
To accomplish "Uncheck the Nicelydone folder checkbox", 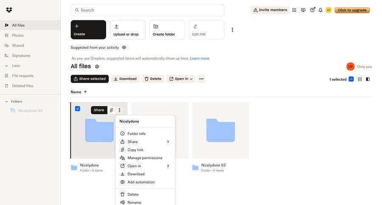I will (78, 109).
